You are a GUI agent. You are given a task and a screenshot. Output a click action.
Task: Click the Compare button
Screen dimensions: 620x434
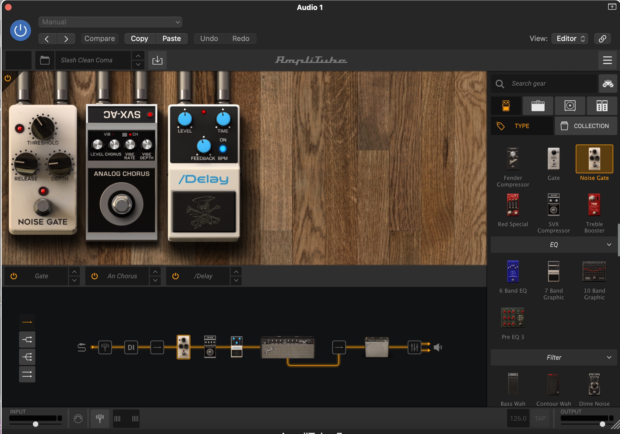pos(100,39)
